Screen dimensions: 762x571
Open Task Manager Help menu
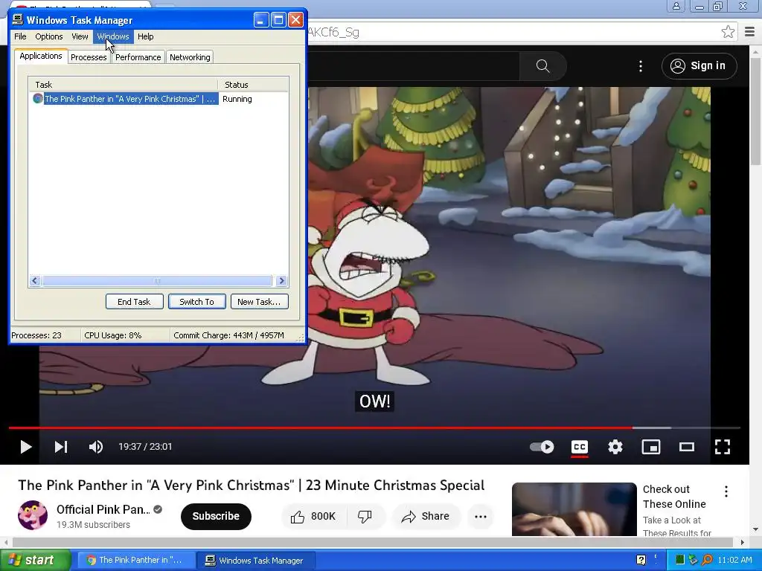coord(145,36)
